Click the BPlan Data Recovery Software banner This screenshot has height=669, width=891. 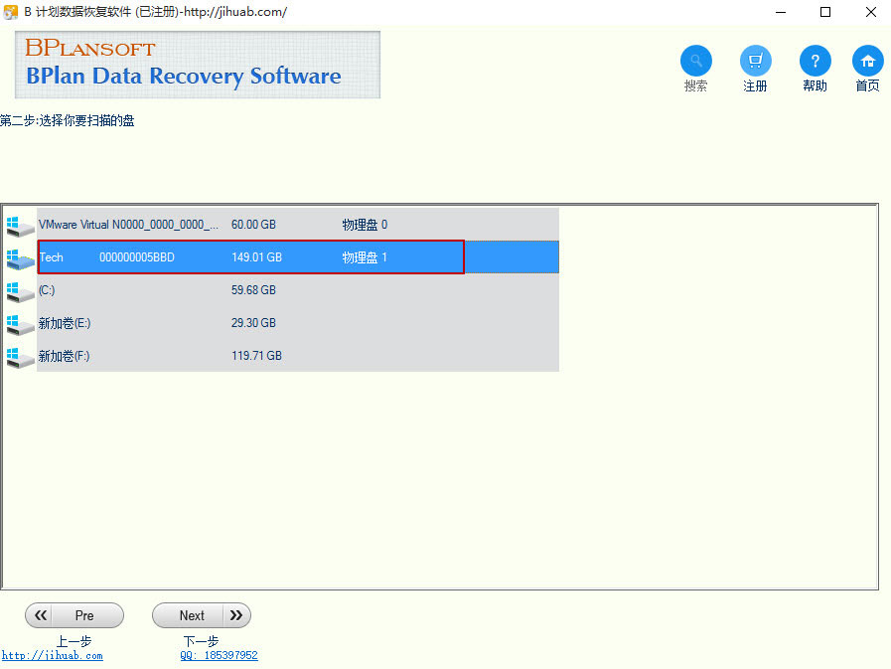pos(198,65)
